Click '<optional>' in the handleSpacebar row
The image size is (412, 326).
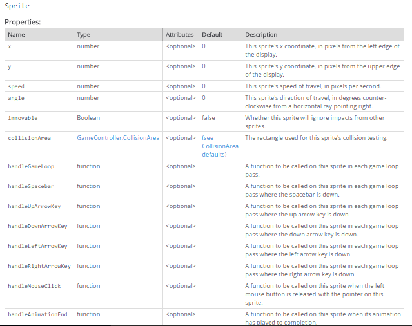(181, 186)
